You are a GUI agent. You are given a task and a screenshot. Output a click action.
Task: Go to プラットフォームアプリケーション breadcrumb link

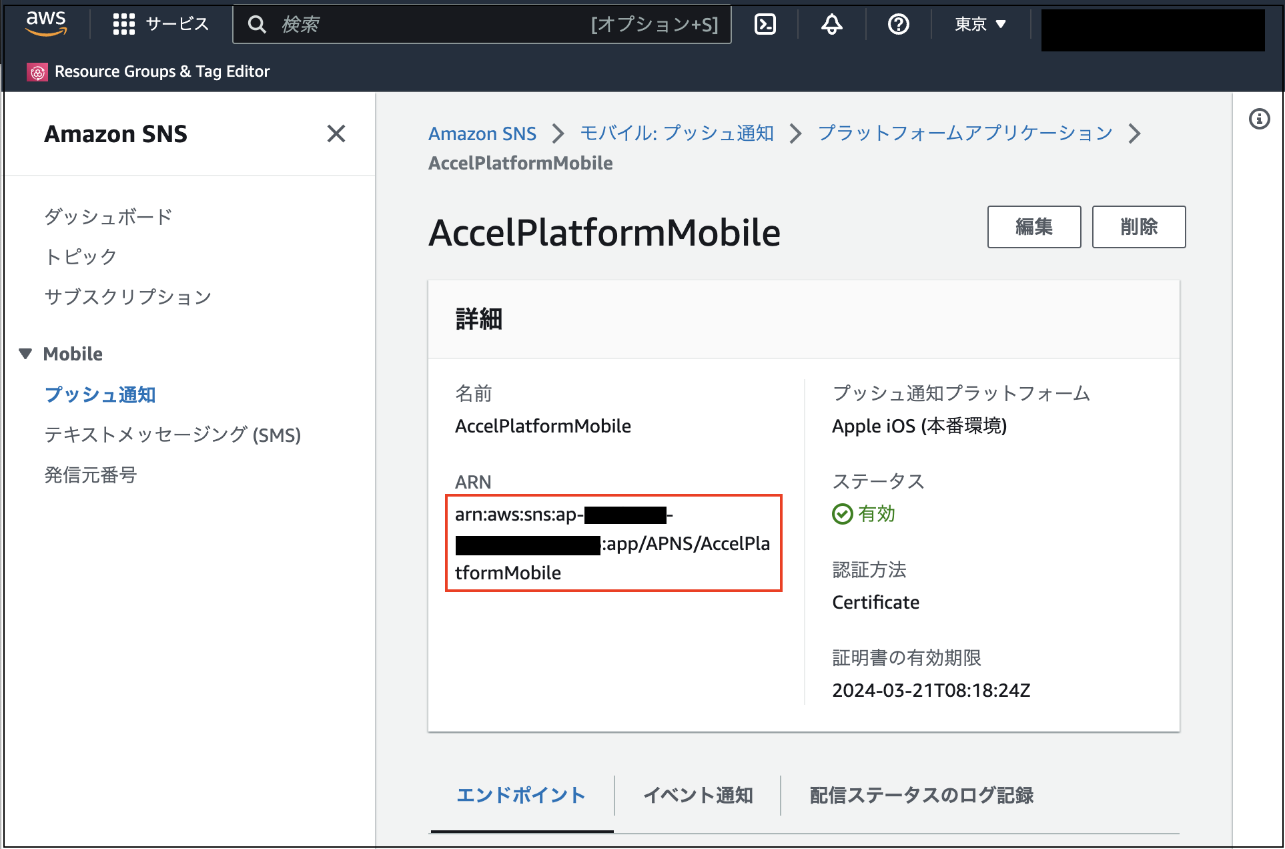[965, 133]
